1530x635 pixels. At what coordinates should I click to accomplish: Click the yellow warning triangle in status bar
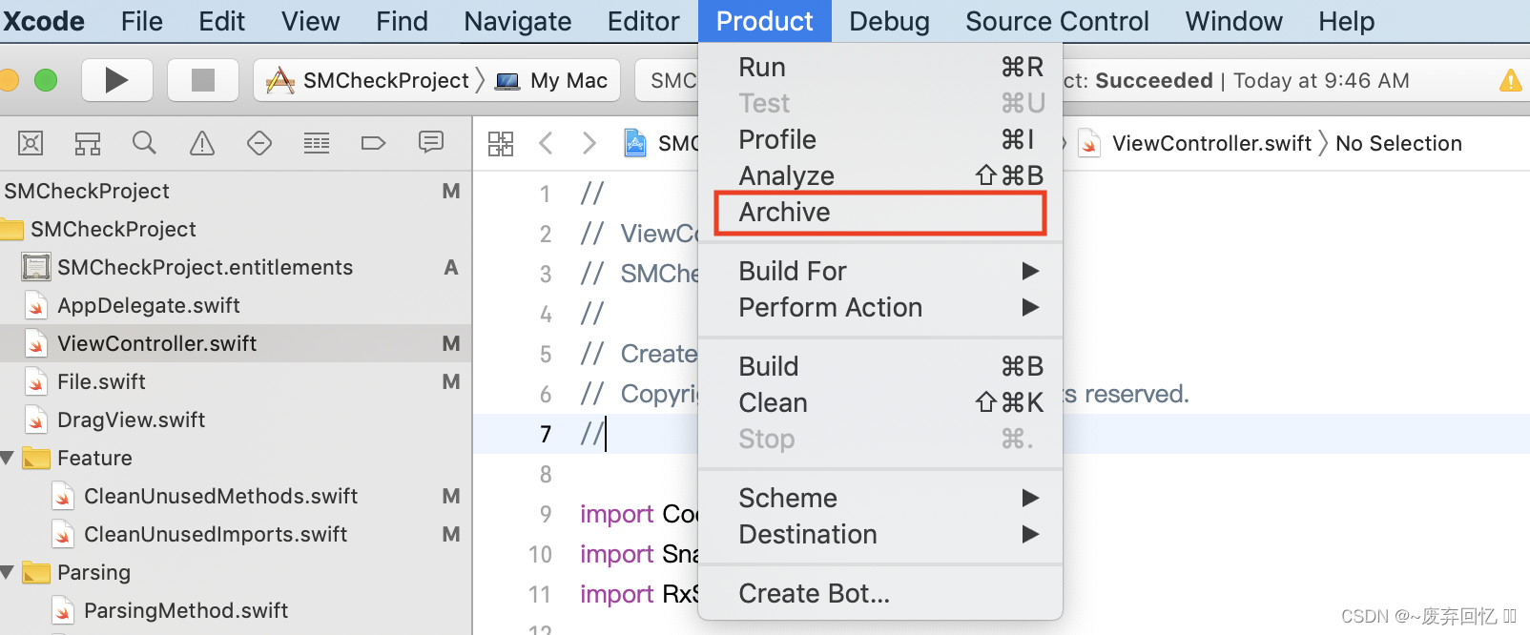(x=1511, y=81)
